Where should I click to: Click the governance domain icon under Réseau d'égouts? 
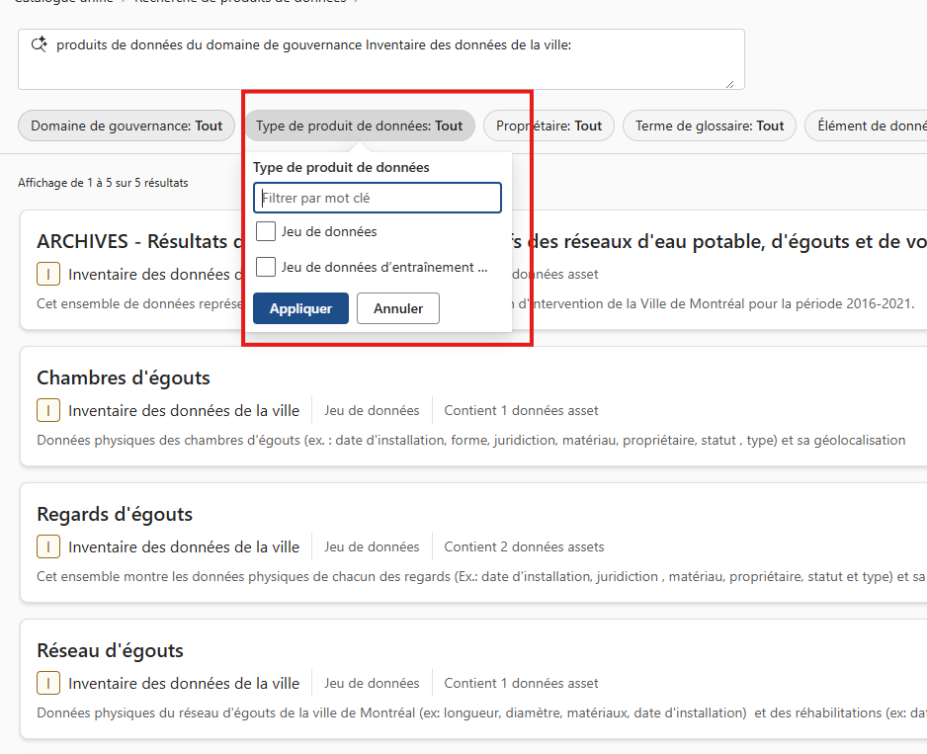(x=48, y=683)
